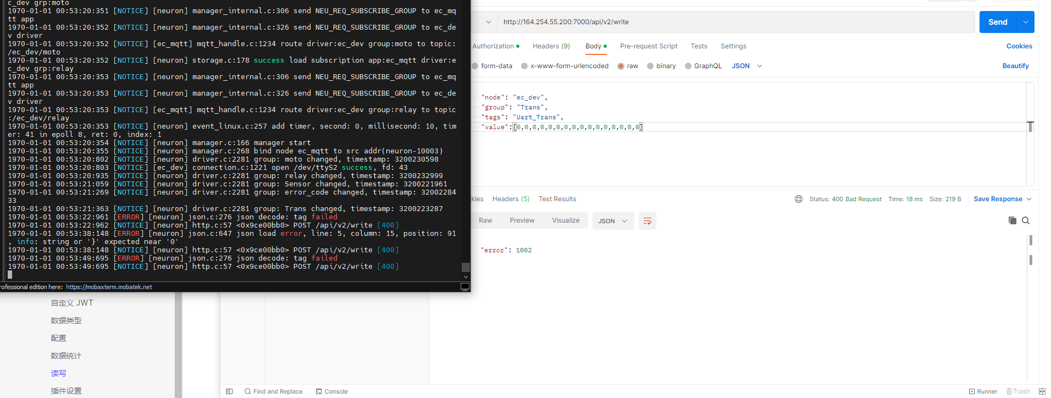Open 插件设置 in the docs sidebar

66,391
